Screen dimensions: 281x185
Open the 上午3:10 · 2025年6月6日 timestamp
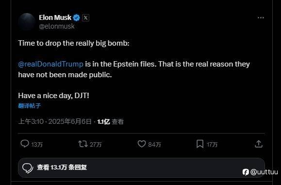[x=55, y=121]
